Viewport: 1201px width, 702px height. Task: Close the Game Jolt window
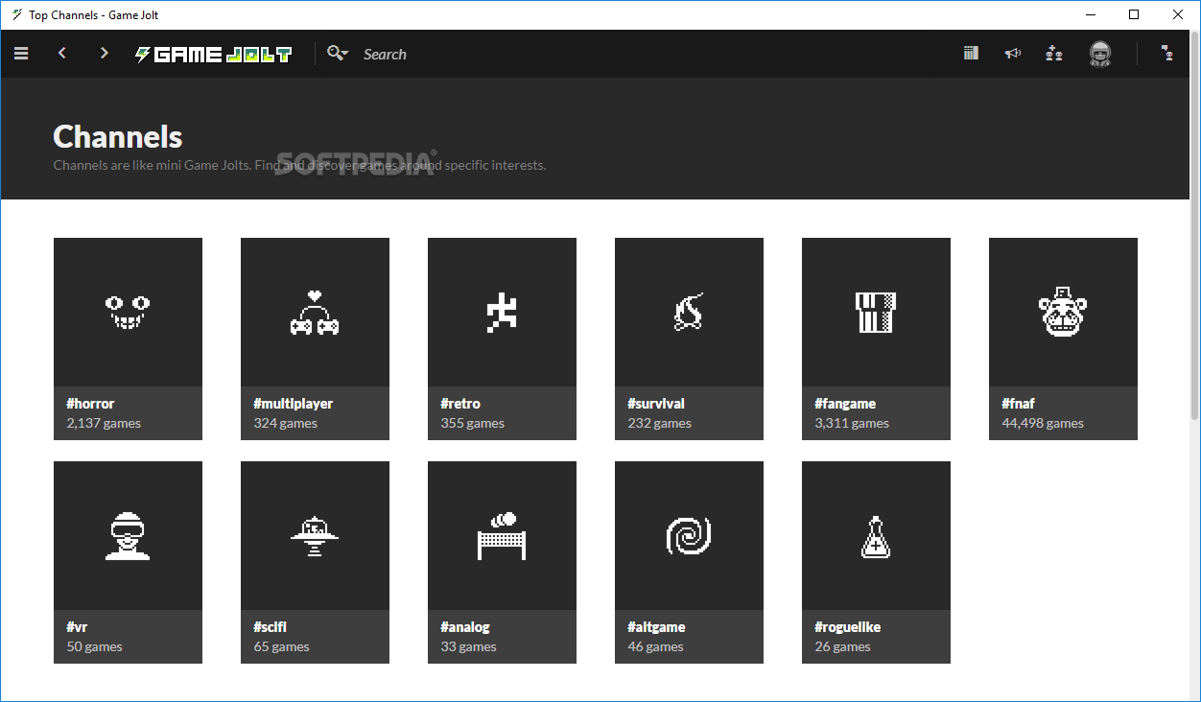pyautogui.click(x=1178, y=14)
